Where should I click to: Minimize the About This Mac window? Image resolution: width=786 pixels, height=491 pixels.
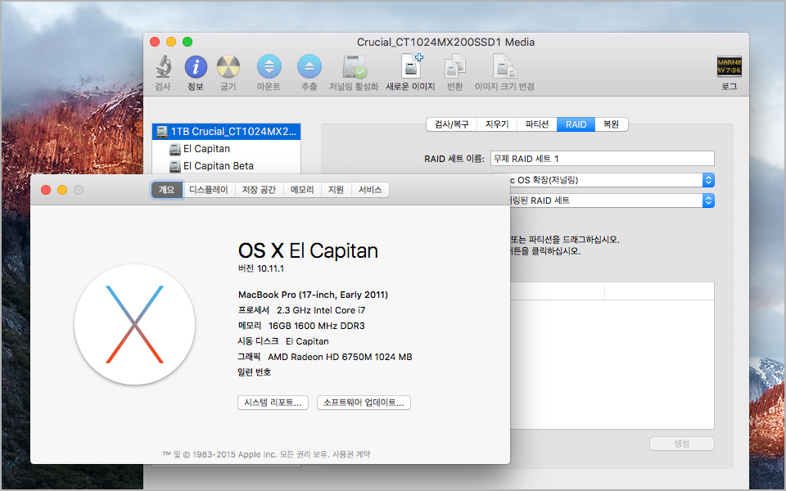coord(62,190)
